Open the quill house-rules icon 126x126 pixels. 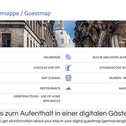pyautogui.click(x=68, y=88)
